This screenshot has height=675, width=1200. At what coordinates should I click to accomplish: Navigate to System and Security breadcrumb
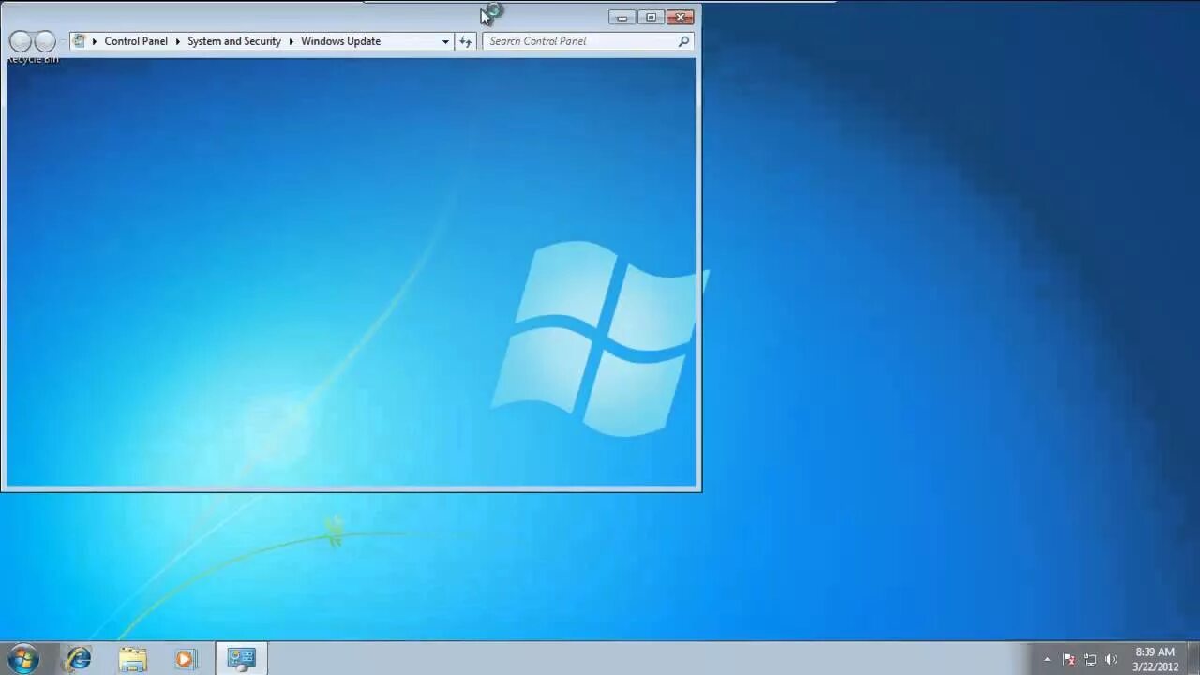point(234,41)
